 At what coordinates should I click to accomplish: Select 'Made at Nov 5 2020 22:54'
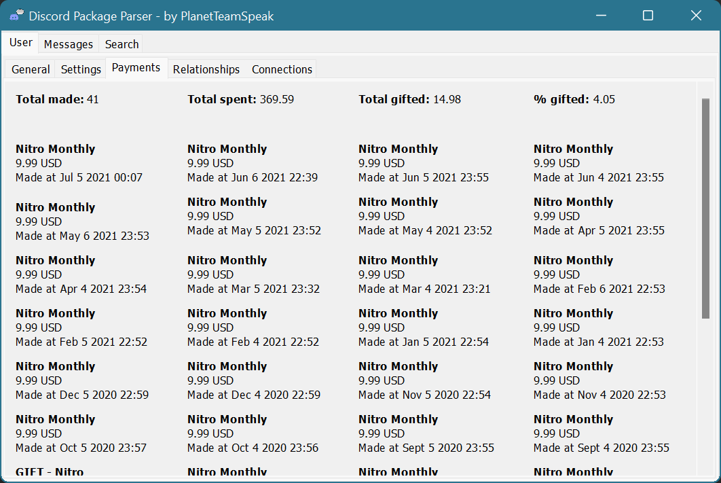click(x=425, y=395)
